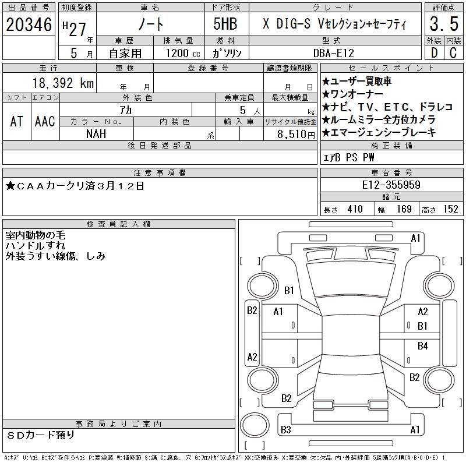Click the interior grade C cell
Image resolution: width=466 pixels, height=466 pixels.
pos(453,52)
